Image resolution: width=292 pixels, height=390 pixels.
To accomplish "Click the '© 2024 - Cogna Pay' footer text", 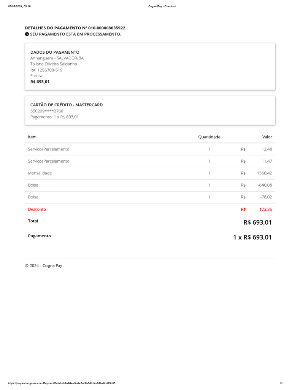I will (x=43, y=266).
